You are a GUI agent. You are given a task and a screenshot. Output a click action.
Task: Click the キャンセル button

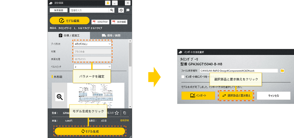coord(274,95)
